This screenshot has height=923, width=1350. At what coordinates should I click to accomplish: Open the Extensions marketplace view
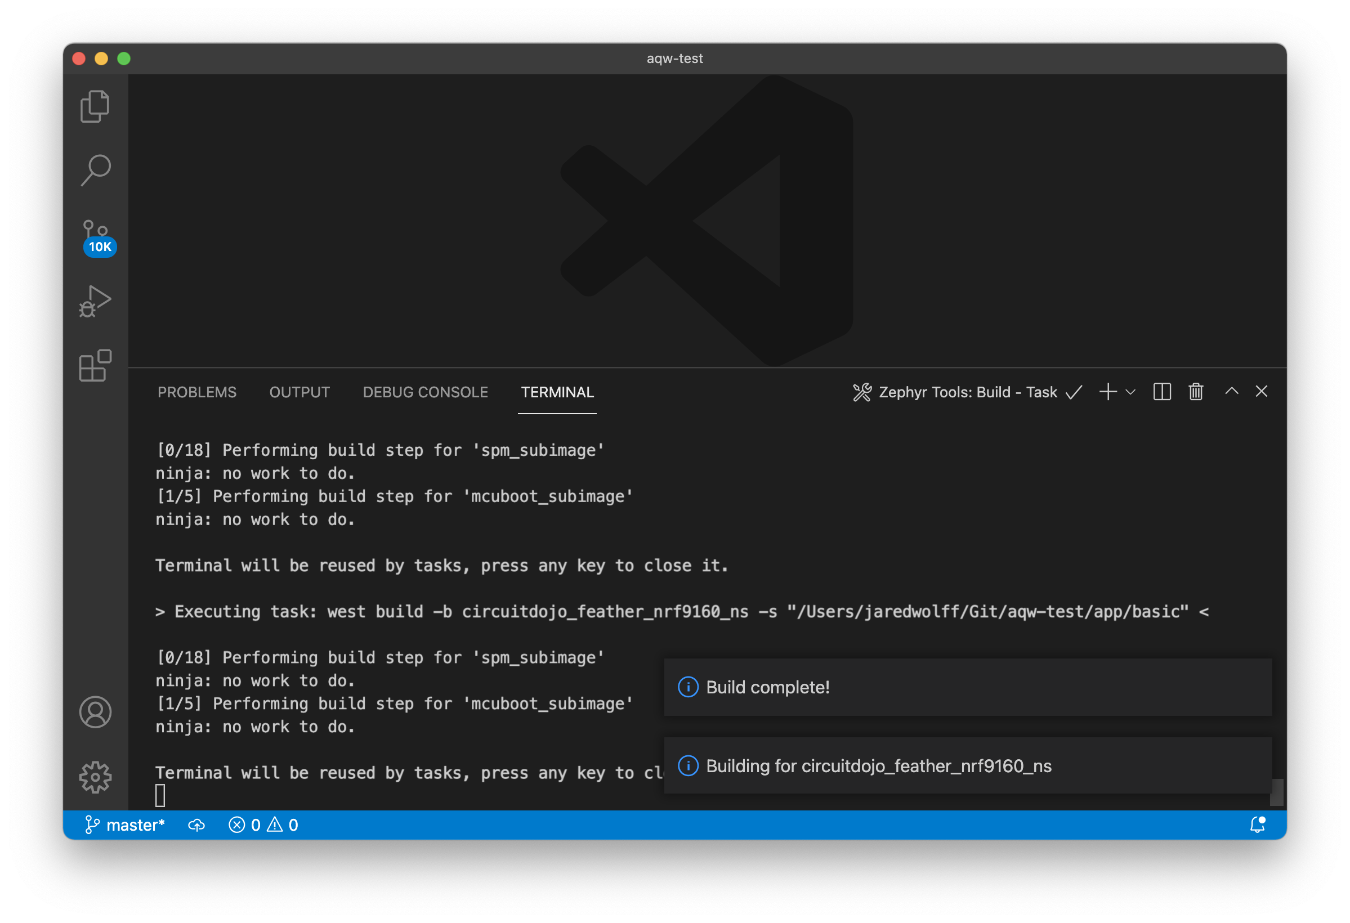click(95, 365)
